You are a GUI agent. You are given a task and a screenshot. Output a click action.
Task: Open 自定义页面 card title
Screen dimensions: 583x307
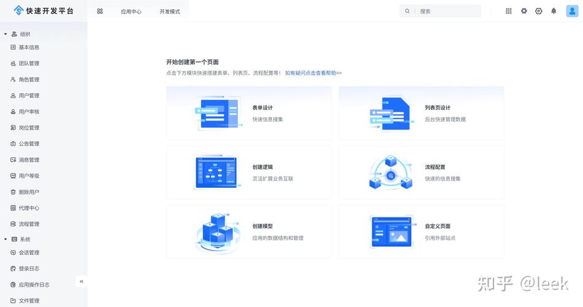click(438, 226)
